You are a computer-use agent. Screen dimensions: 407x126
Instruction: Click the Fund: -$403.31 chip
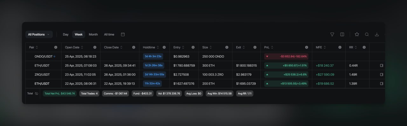(x=142, y=94)
